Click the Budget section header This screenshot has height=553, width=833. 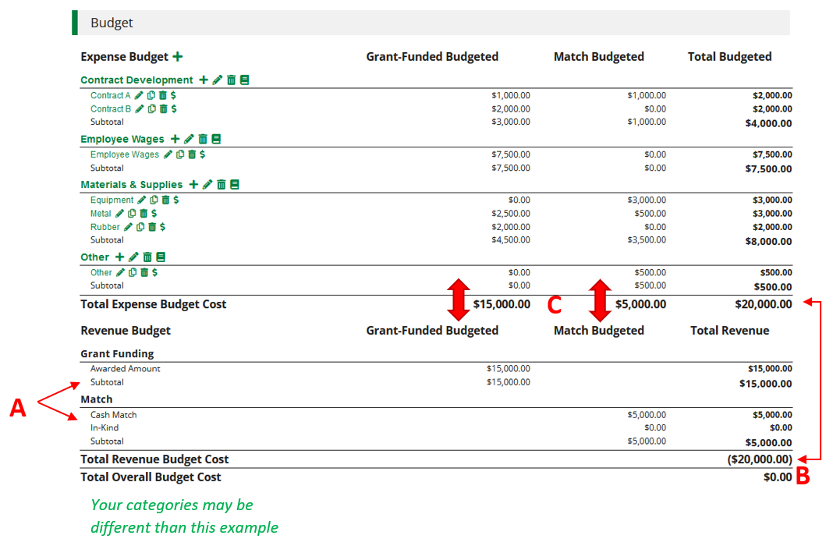pyautogui.click(x=112, y=23)
